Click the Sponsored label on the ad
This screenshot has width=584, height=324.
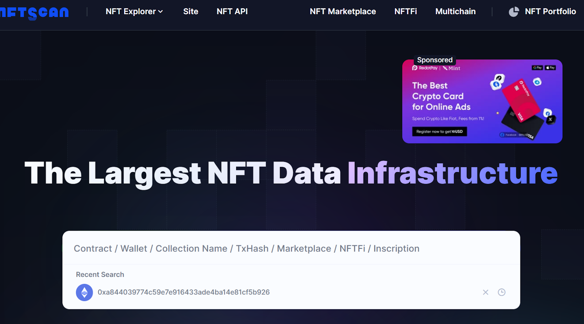click(x=434, y=60)
